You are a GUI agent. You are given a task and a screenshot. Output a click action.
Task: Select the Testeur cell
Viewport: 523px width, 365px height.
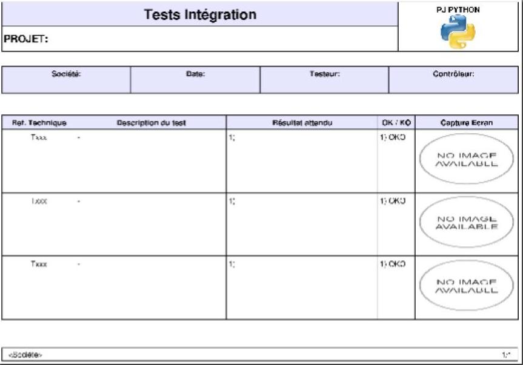click(x=324, y=74)
